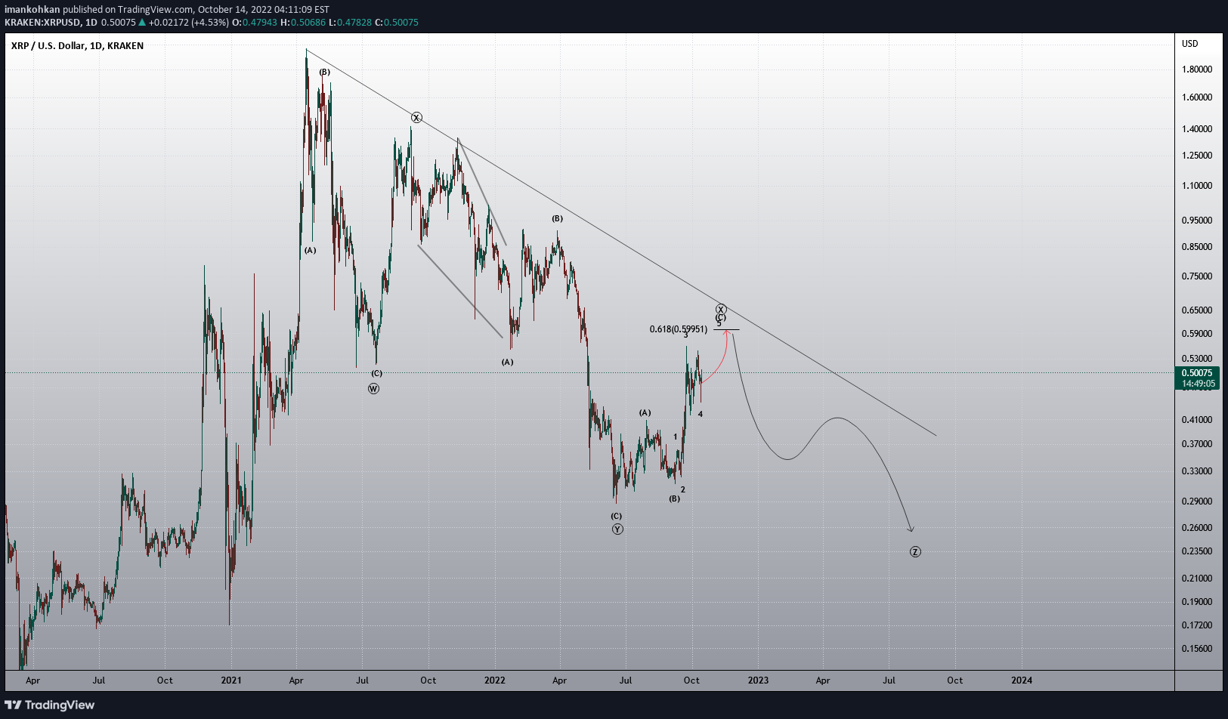Click the author name imankohkan in the header
The height and width of the screenshot is (719, 1228).
pyautogui.click(x=32, y=10)
